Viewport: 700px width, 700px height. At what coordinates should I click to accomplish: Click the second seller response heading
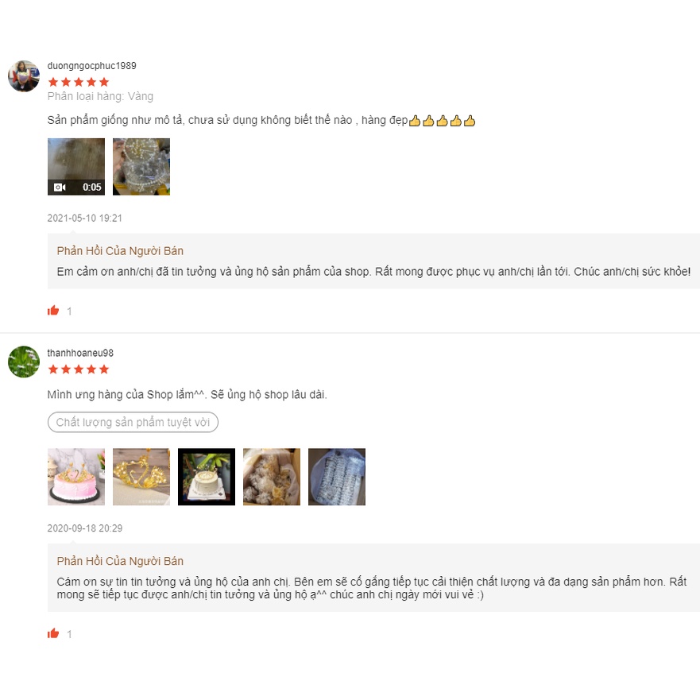pos(120,561)
